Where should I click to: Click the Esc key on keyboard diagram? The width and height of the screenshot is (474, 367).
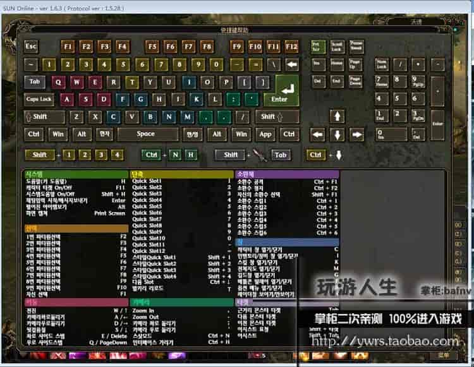point(32,46)
